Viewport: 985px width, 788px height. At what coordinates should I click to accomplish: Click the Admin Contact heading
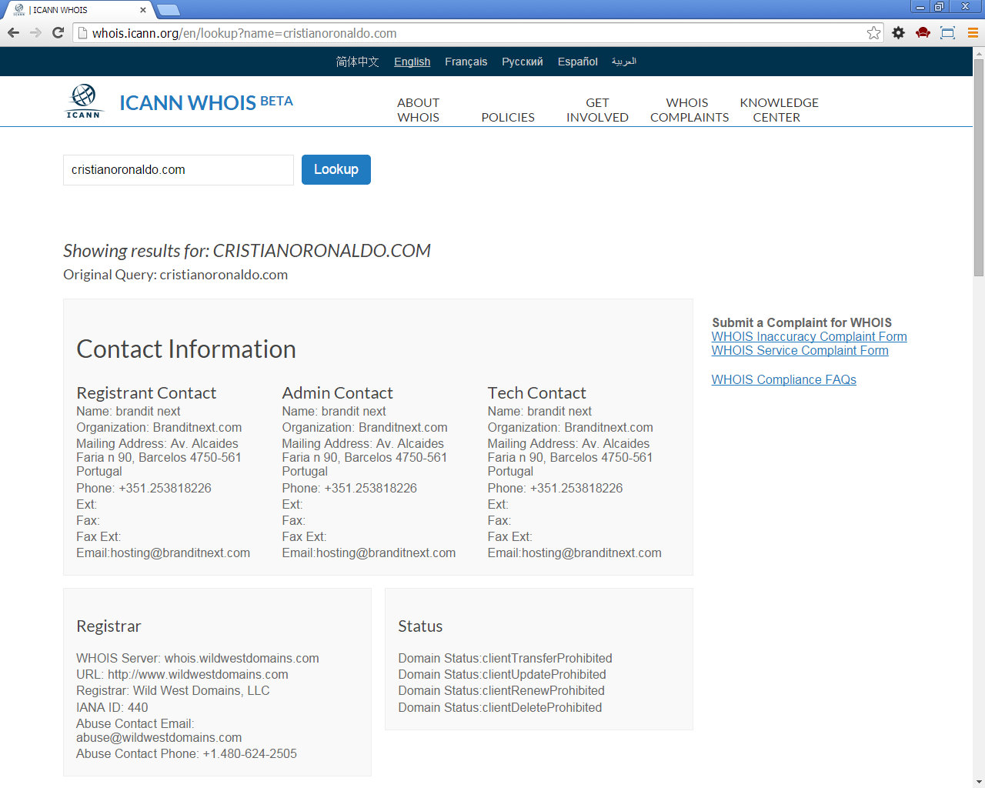337,392
